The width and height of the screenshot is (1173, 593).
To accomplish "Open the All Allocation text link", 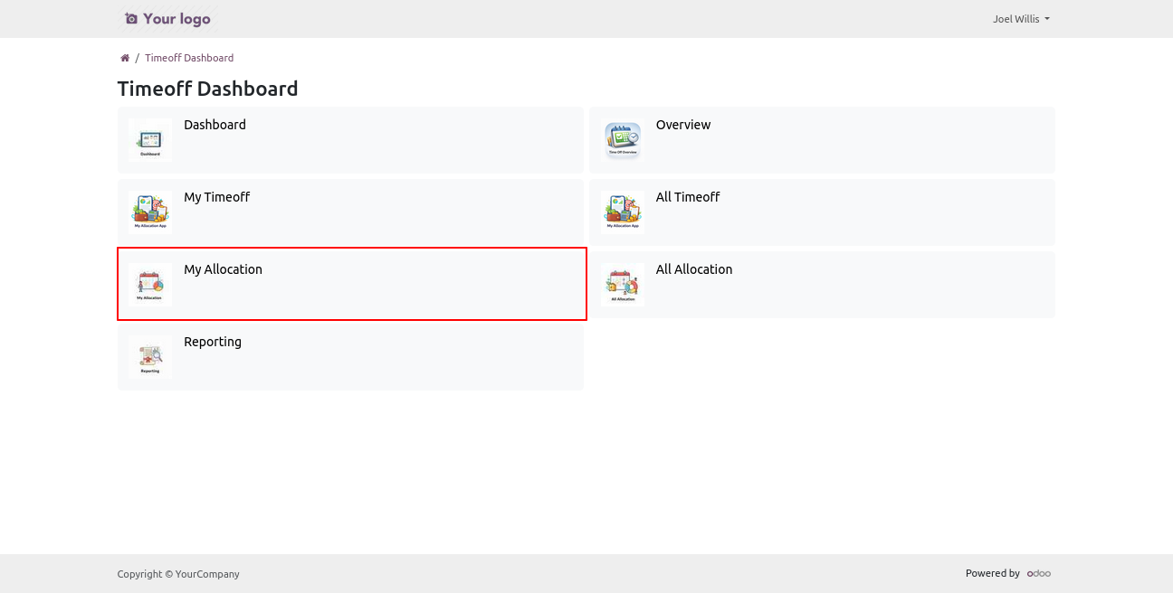I will click(x=694, y=269).
